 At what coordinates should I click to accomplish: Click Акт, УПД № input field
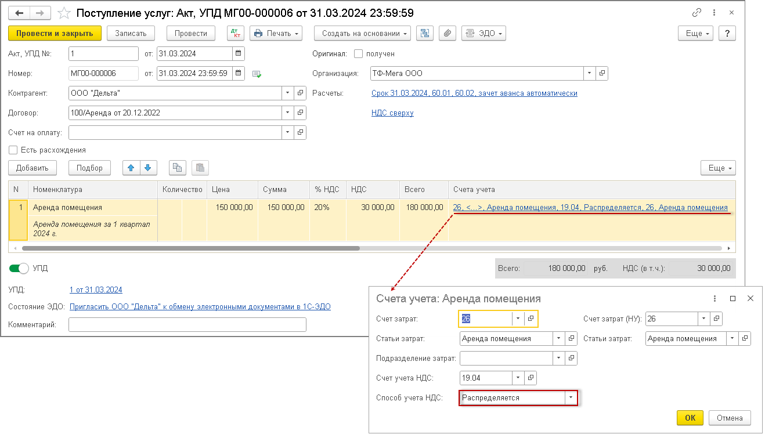[x=103, y=53]
